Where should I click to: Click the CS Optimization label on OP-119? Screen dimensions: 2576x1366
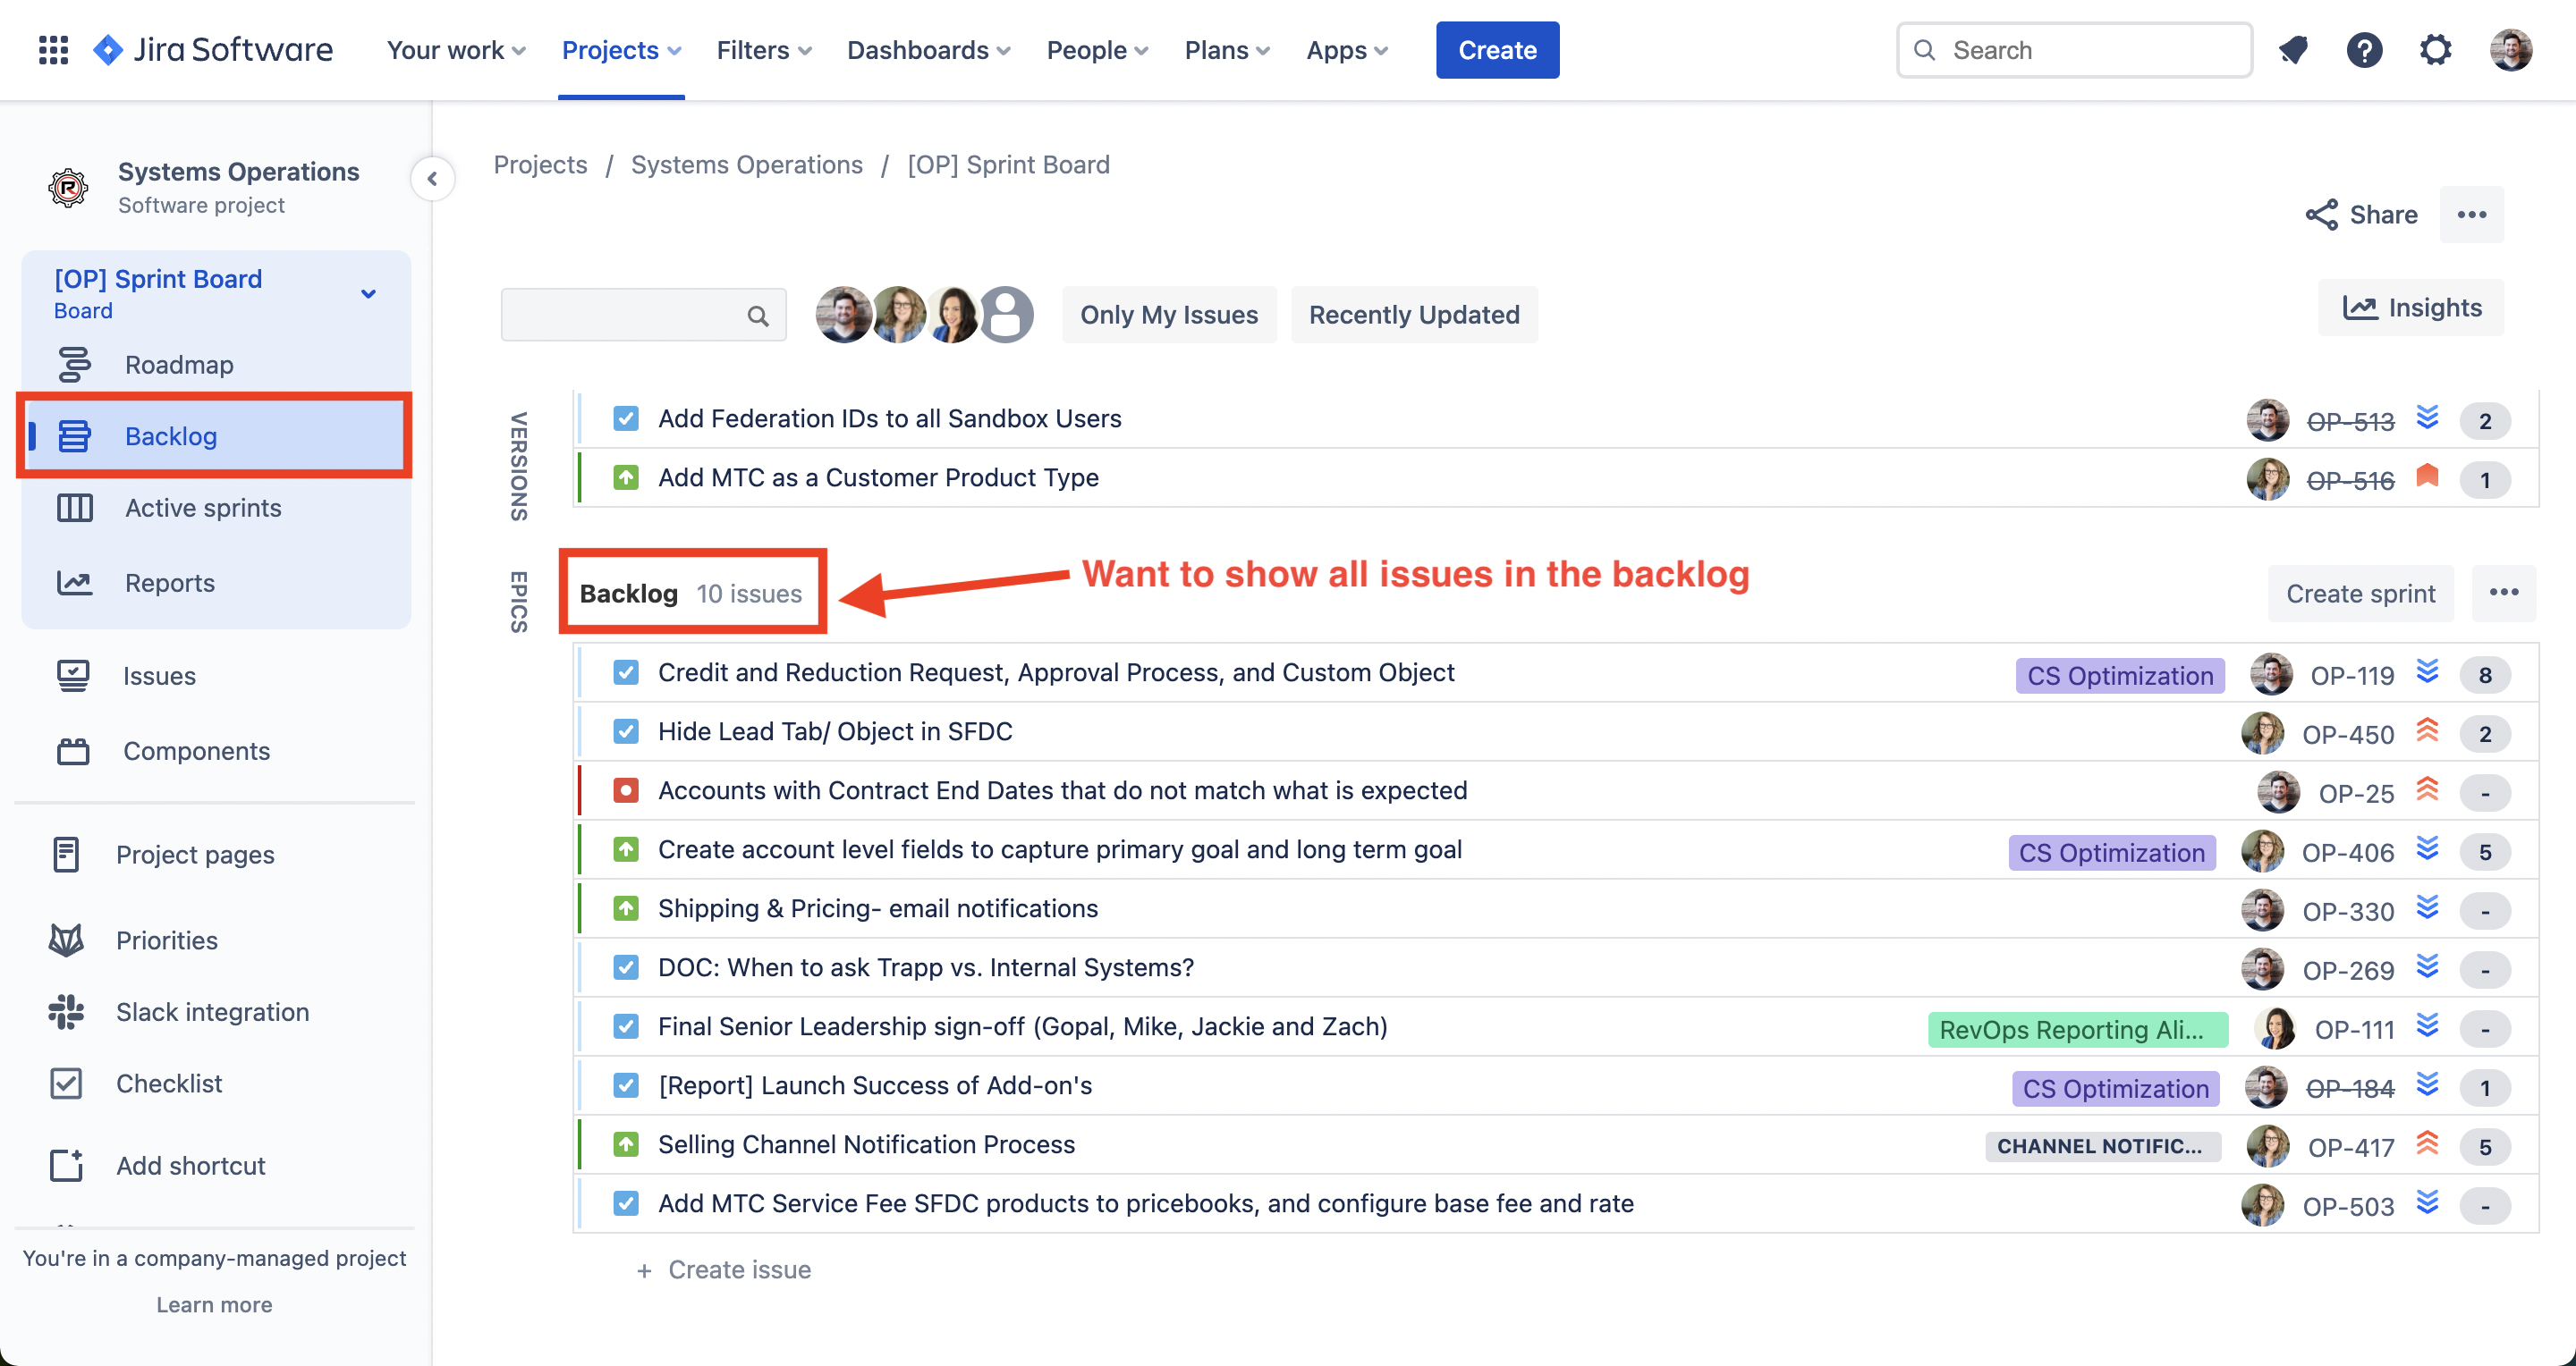point(2120,676)
